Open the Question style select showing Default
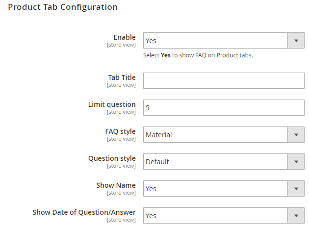The image size is (309, 226). pos(215,162)
